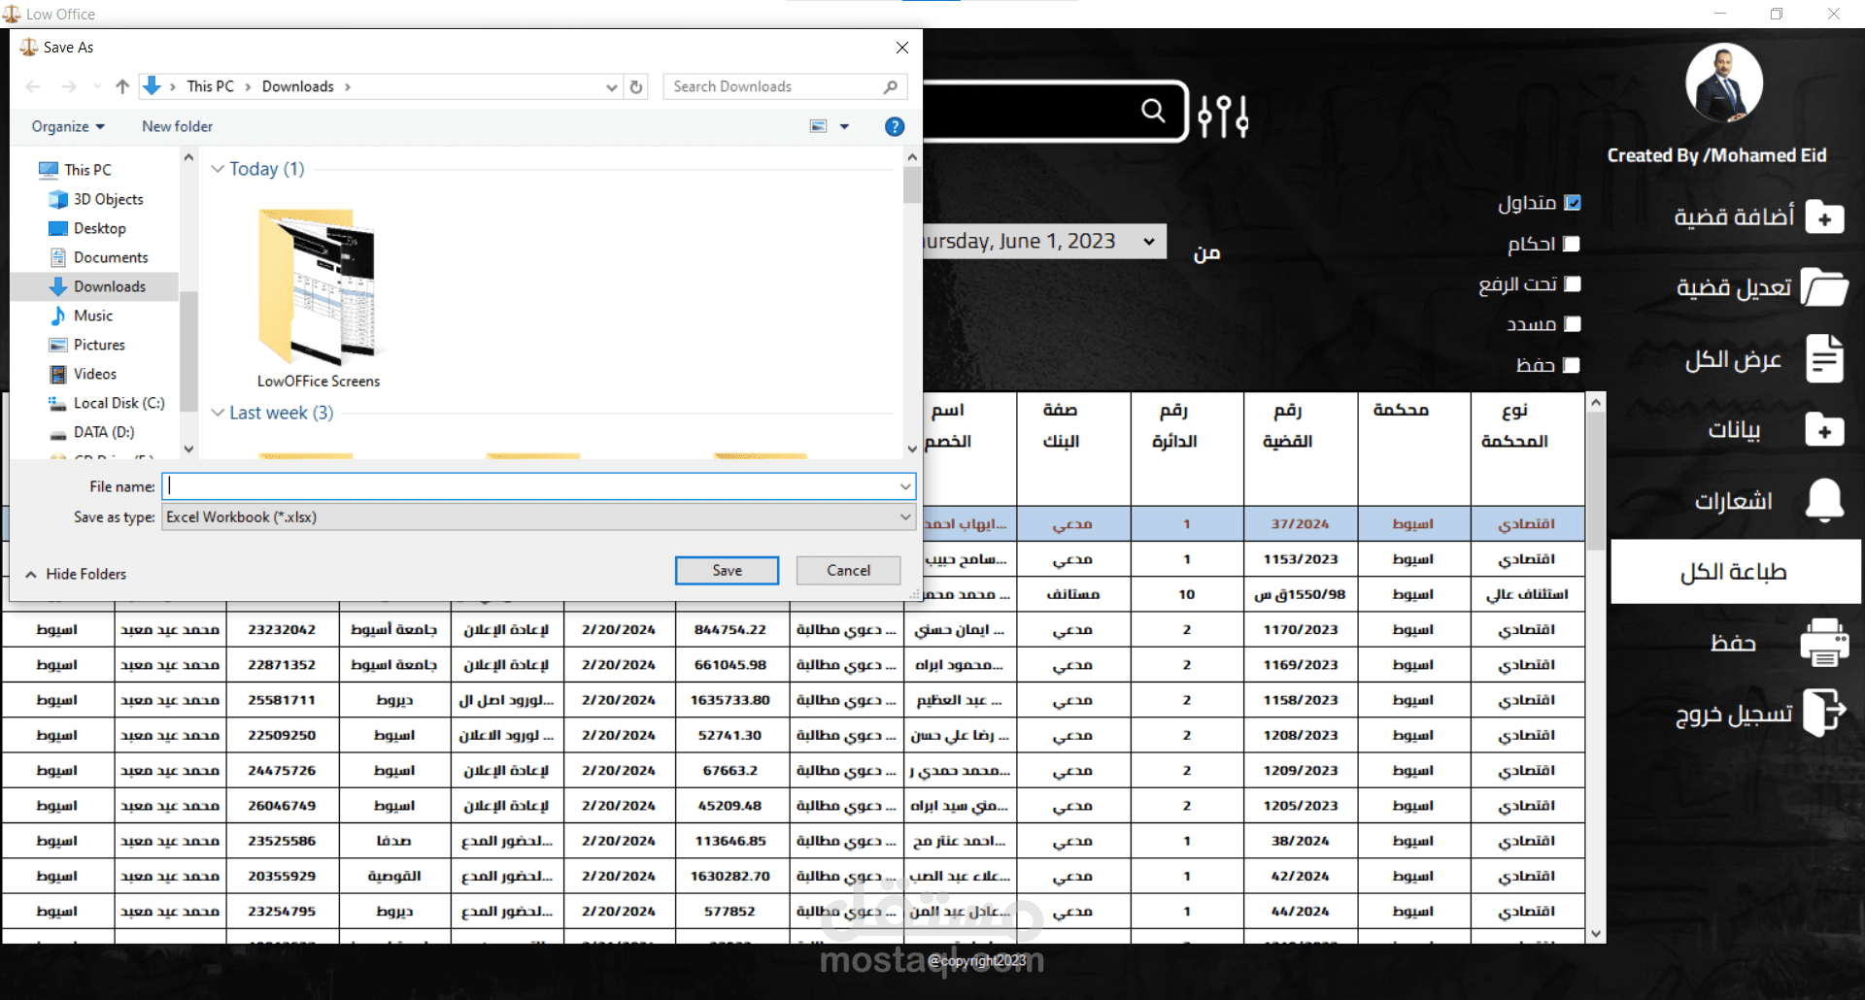Image resolution: width=1865 pixels, height=1000 pixels.
Task: Click the cases table vertical scrollbar thumb
Action: pyautogui.click(x=1595, y=481)
